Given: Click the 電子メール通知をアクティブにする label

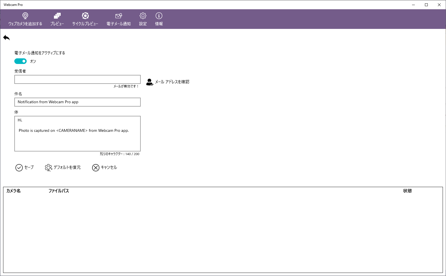Looking at the screenshot, I should (x=40, y=53).
